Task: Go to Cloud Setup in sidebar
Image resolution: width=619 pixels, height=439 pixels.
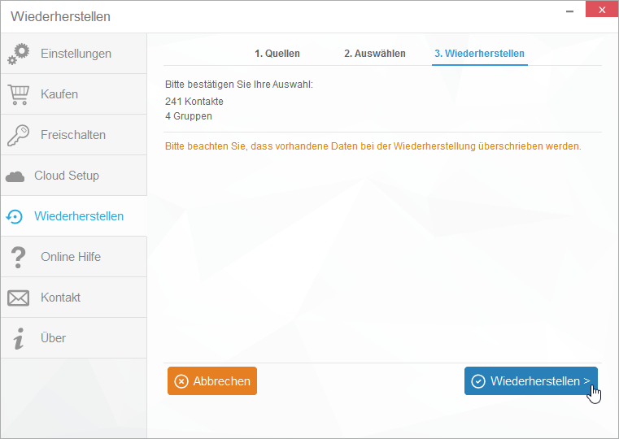Action: 74,176
